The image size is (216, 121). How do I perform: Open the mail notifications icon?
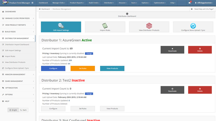click(x=189, y=3)
